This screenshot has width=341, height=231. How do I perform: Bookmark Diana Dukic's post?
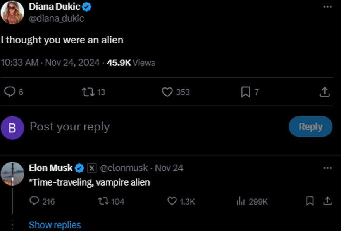tap(246, 92)
